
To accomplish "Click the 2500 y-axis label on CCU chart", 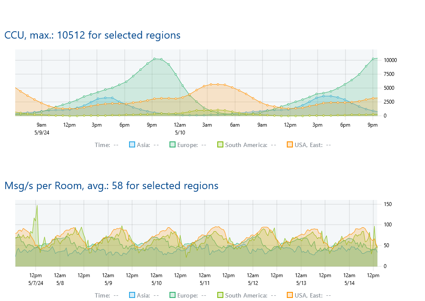I will coord(389,102).
